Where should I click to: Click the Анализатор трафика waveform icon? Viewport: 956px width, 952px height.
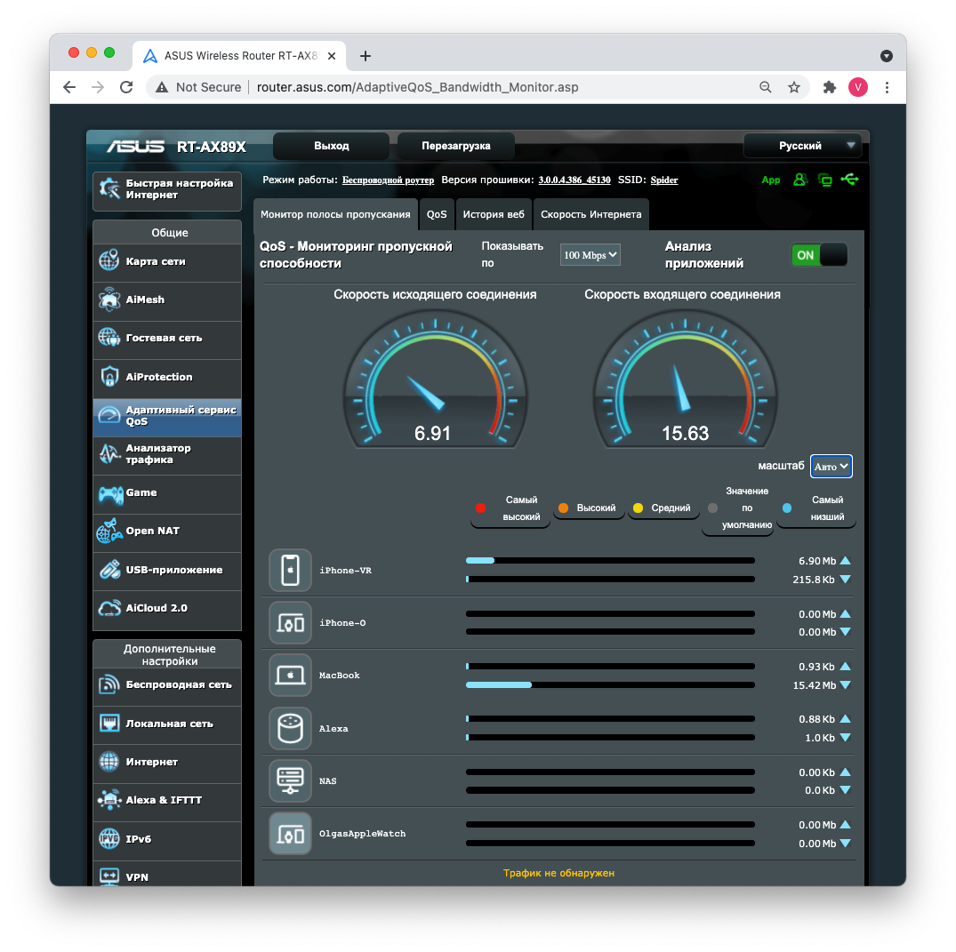109,453
